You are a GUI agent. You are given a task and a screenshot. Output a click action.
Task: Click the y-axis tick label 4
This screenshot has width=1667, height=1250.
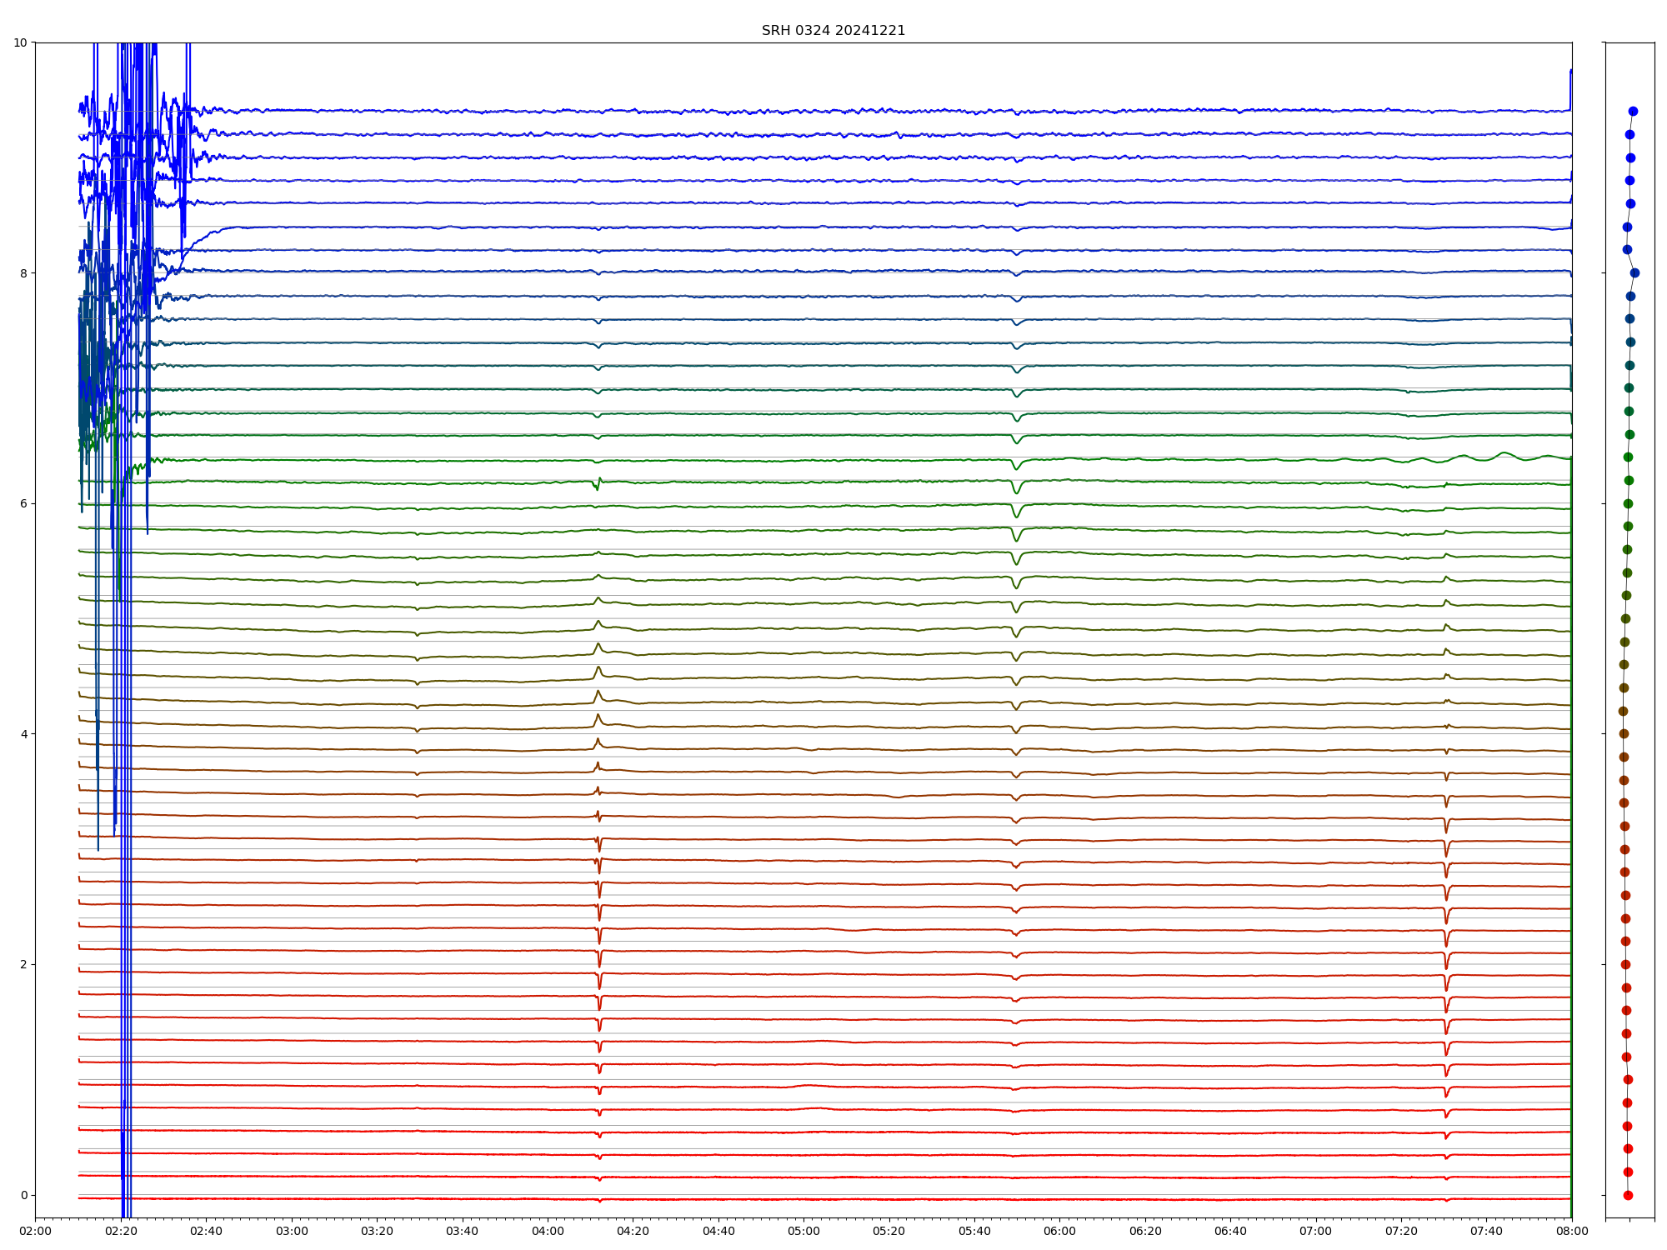tap(23, 734)
